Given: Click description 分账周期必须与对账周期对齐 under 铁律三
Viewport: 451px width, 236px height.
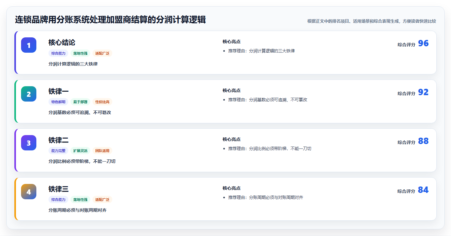Looking at the screenshot, I should [78, 210].
